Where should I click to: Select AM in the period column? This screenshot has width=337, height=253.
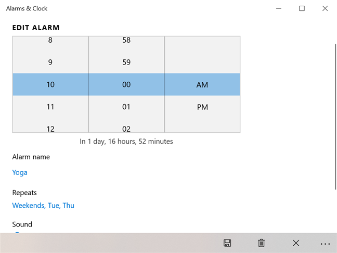pyautogui.click(x=202, y=85)
